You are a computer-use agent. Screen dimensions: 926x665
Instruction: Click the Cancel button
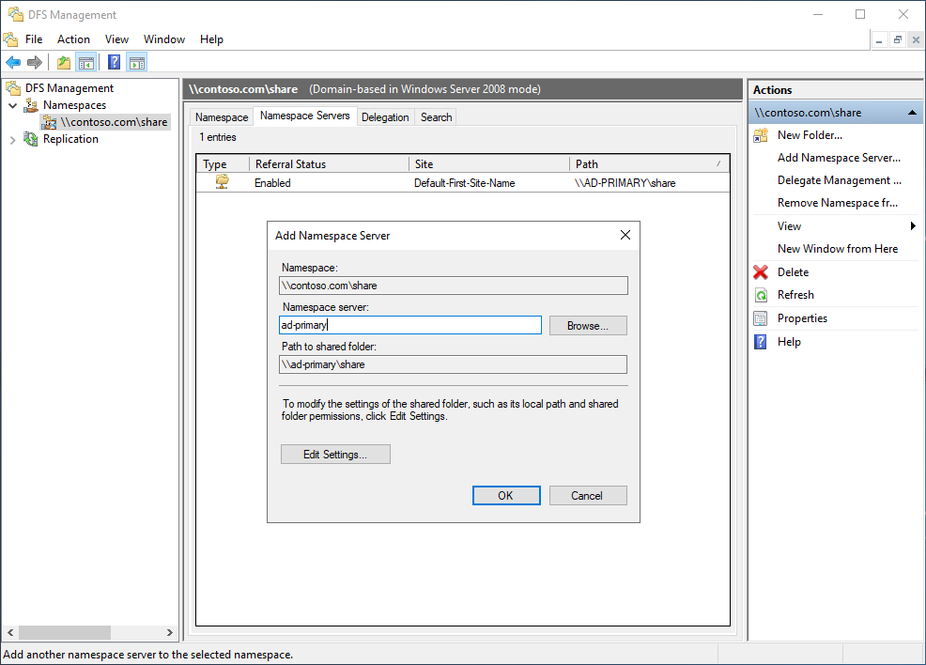(588, 496)
